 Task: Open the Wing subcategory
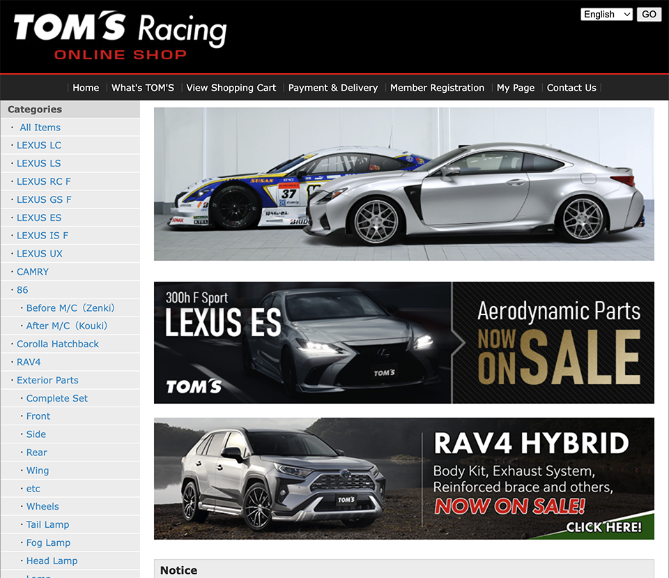(38, 471)
